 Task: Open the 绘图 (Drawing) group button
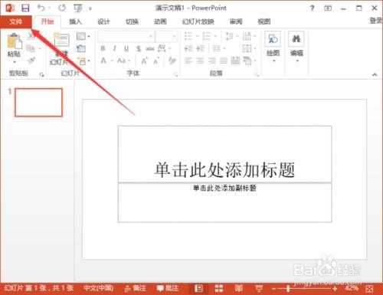(273, 47)
